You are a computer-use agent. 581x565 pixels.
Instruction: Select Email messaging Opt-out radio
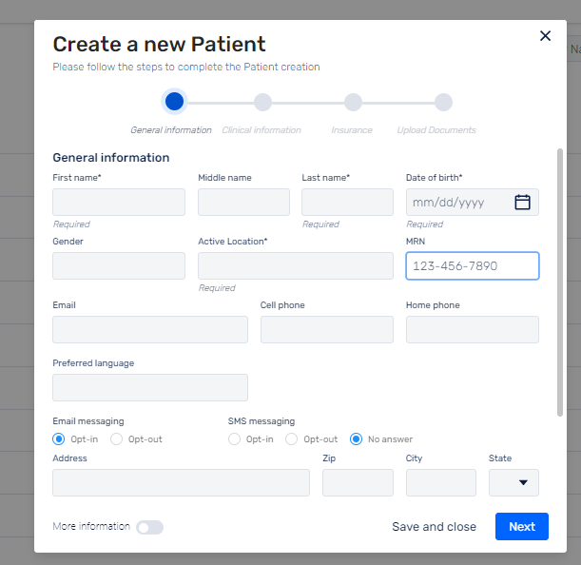pos(116,438)
